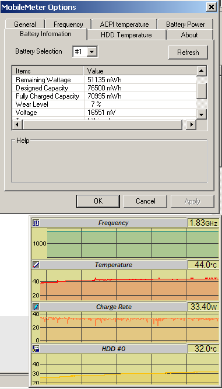
Task: Confirm with the OK button
Action: tap(98, 201)
